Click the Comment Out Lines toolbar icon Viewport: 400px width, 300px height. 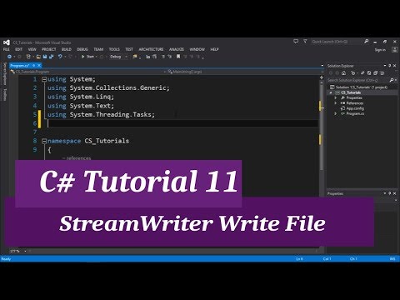click(163, 57)
